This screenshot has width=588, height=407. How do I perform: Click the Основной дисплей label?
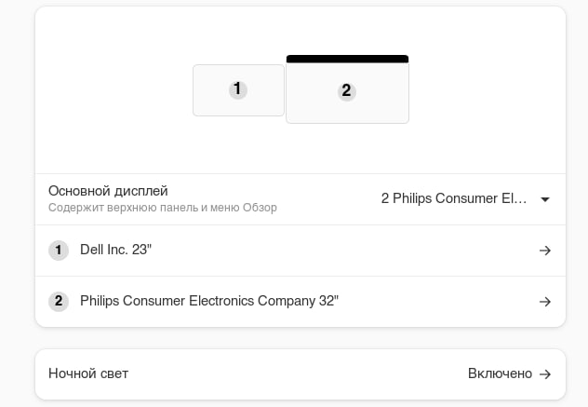[x=108, y=191]
